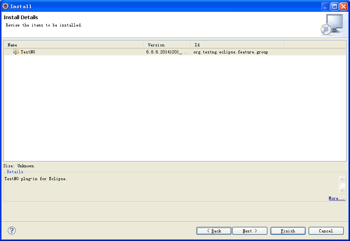
Task: Click the help question mark icon
Action: 12,230
